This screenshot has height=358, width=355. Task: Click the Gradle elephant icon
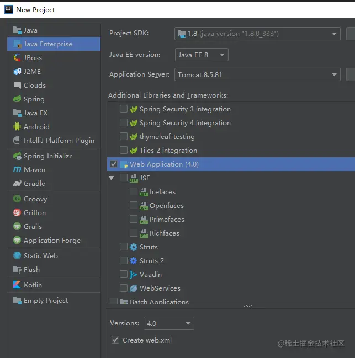[x=17, y=183]
